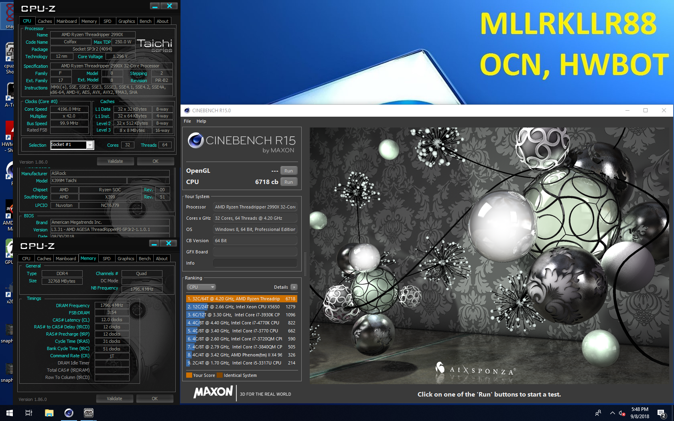This screenshot has width=674, height=421.
Task: Select CPU tab in the lower CPU-Z window
Action: tap(26, 259)
